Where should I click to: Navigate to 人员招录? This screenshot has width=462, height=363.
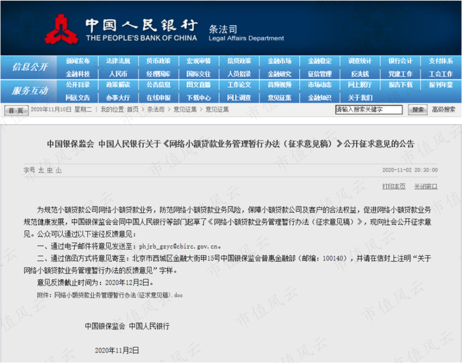tap(239, 74)
